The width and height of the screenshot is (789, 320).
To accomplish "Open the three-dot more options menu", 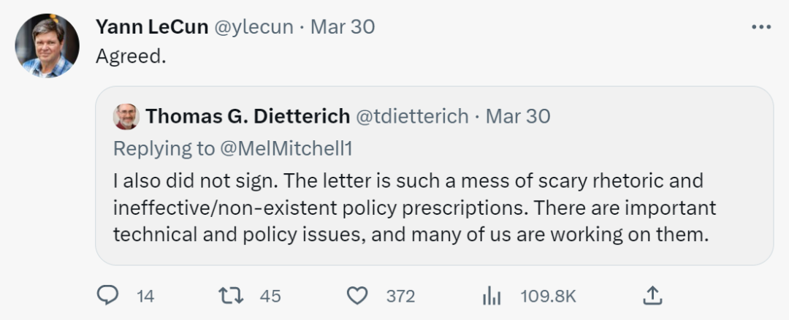I will [x=761, y=27].
